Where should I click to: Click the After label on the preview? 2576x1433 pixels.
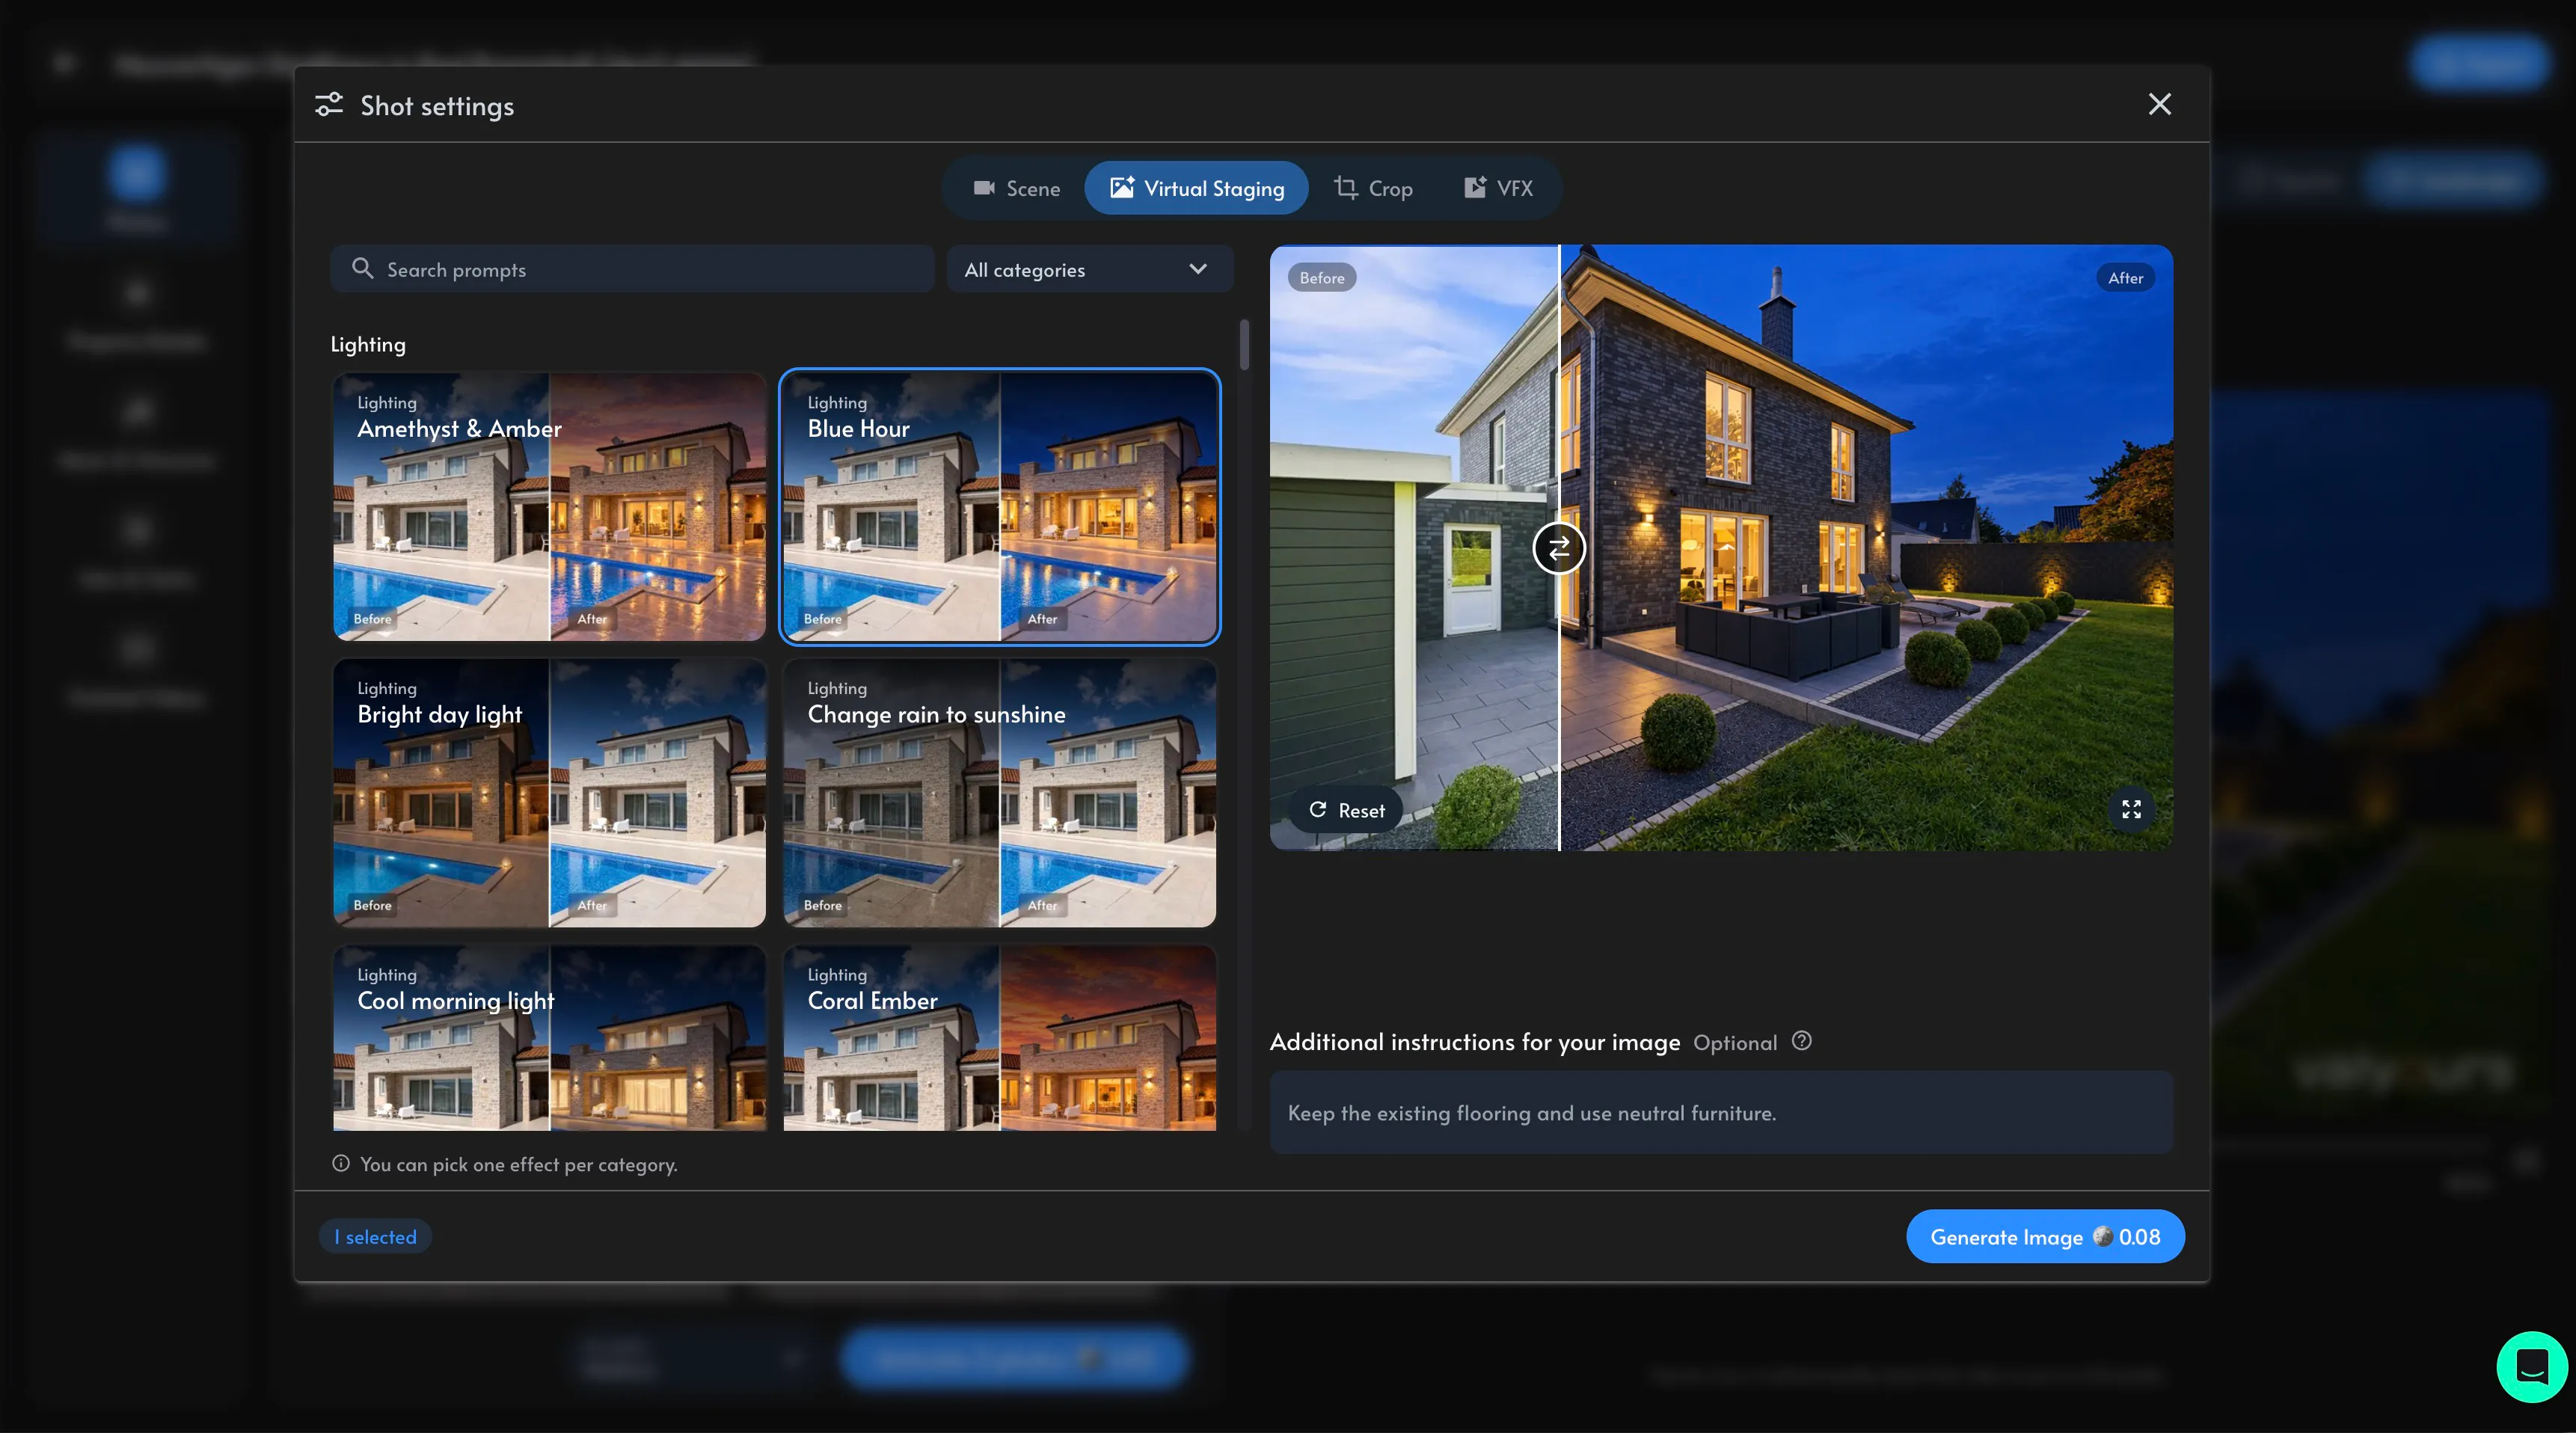point(2125,278)
